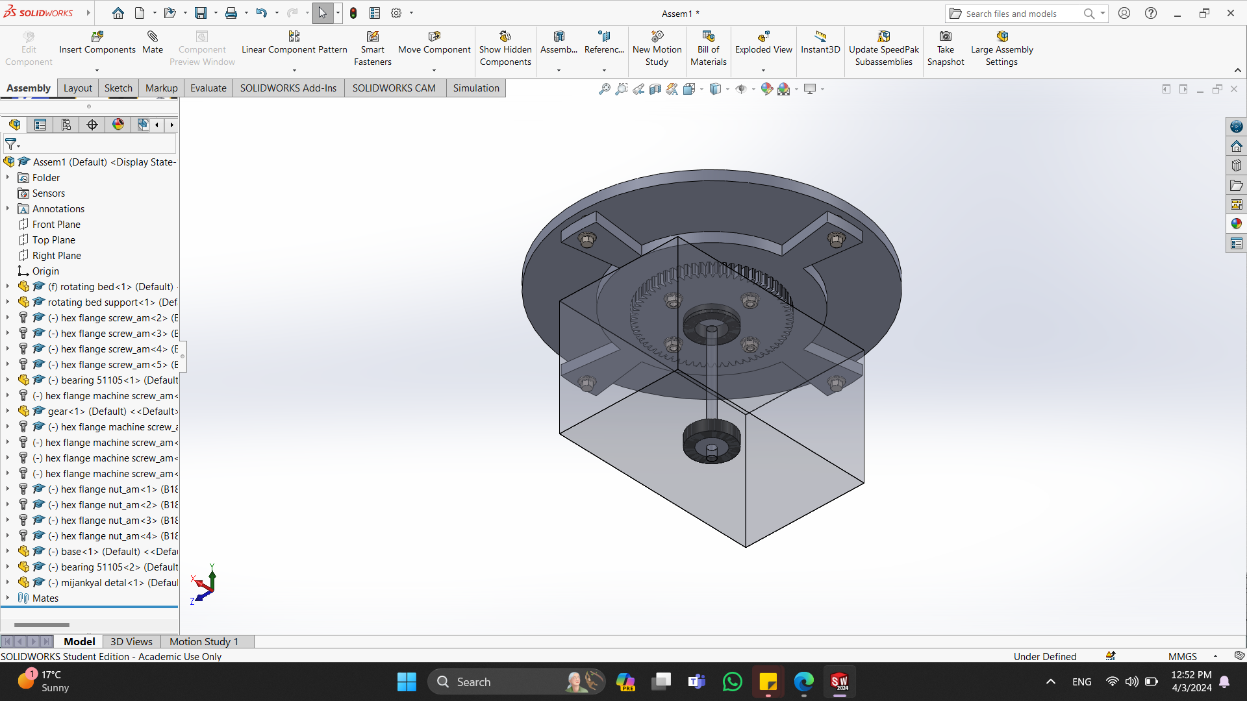Switch to the Layout tab

(x=77, y=88)
